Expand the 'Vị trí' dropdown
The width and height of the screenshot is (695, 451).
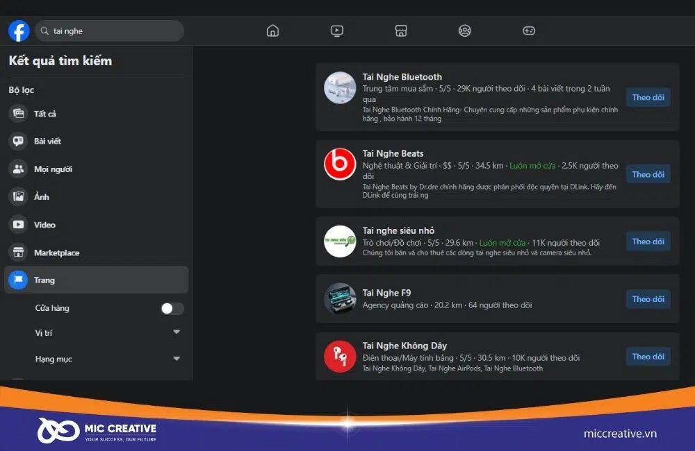[177, 332]
